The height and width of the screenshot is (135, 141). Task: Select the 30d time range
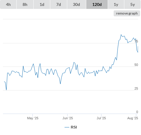(76, 4)
